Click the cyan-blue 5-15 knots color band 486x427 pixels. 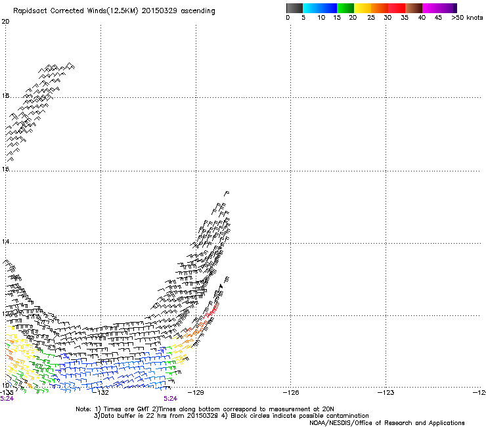(x=320, y=8)
